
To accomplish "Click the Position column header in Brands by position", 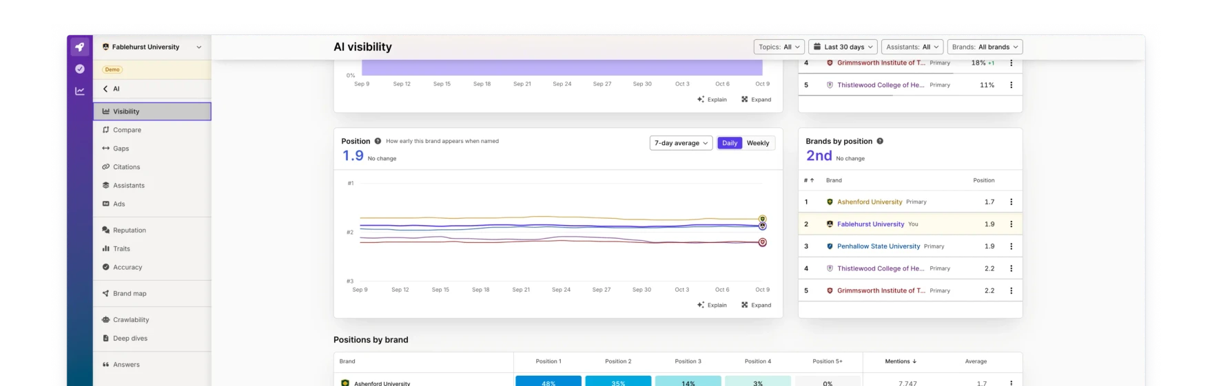I will coord(983,180).
